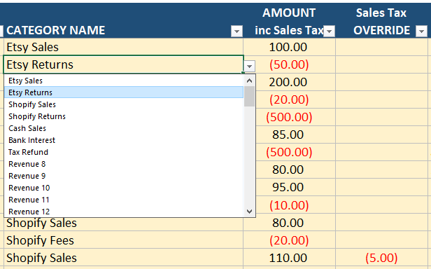Choose Etsy Sales from the dropdown list
This screenshot has width=431, height=269.
(124, 81)
